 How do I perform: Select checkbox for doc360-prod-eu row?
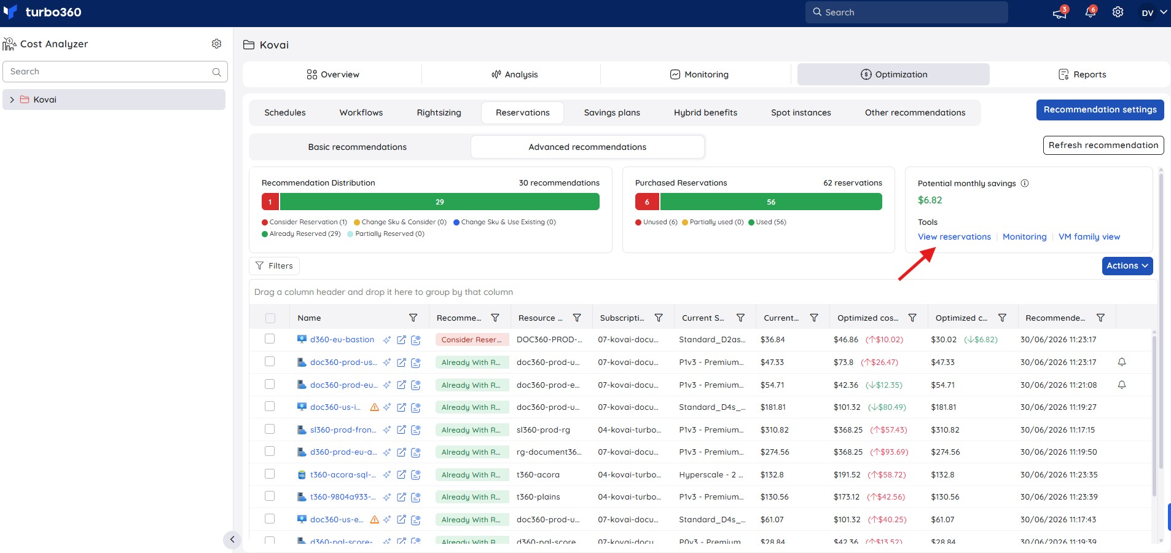[x=270, y=384]
